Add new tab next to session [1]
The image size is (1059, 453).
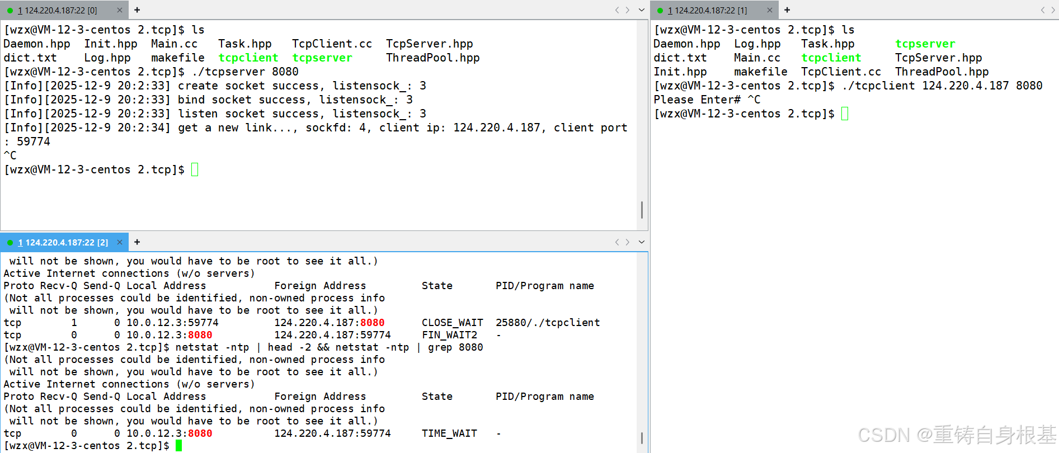pos(787,10)
